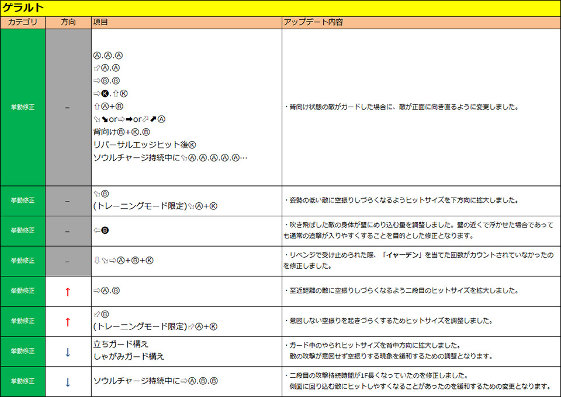Click the large gray direction cell in the first row

[68, 107]
